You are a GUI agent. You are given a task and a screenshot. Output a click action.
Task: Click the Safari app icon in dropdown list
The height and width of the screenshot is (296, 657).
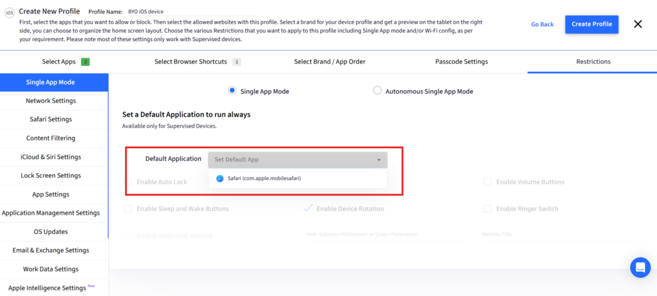click(x=220, y=178)
